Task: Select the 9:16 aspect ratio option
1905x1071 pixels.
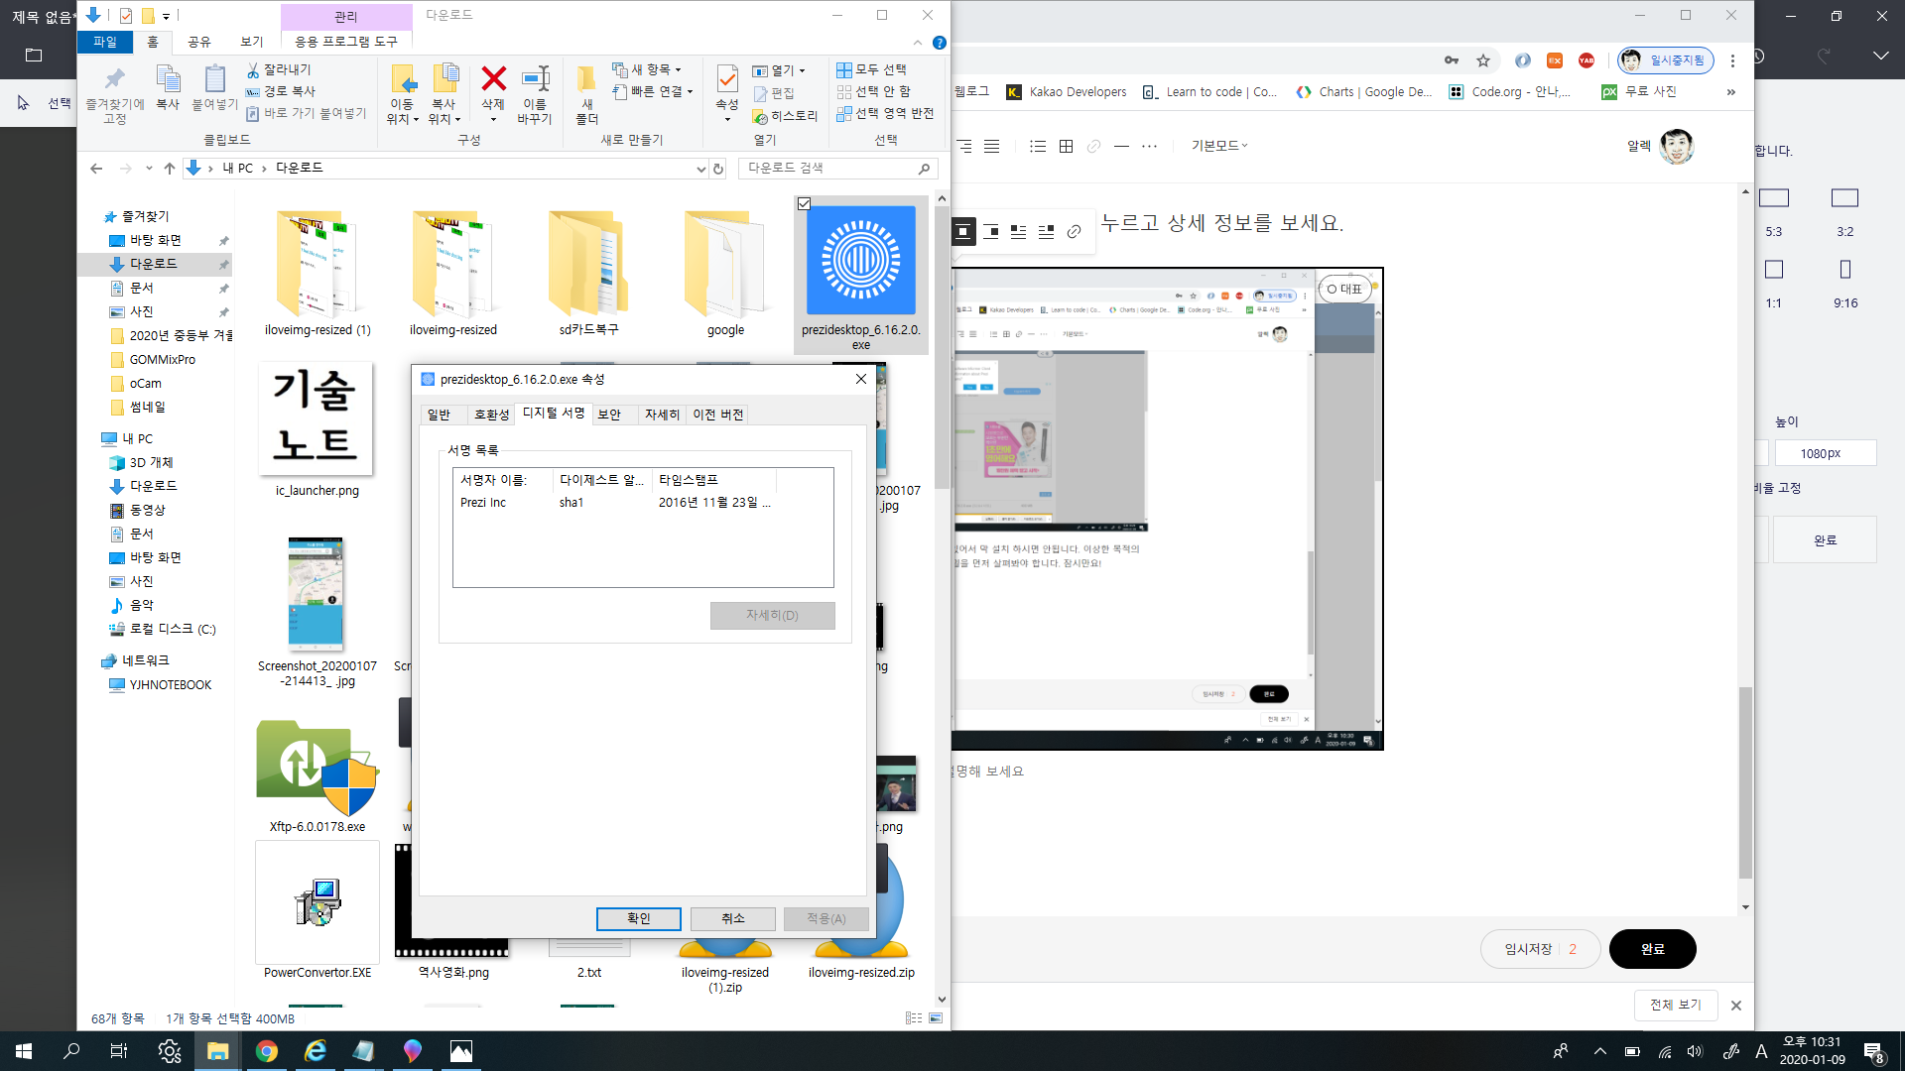Action: 1844,270
